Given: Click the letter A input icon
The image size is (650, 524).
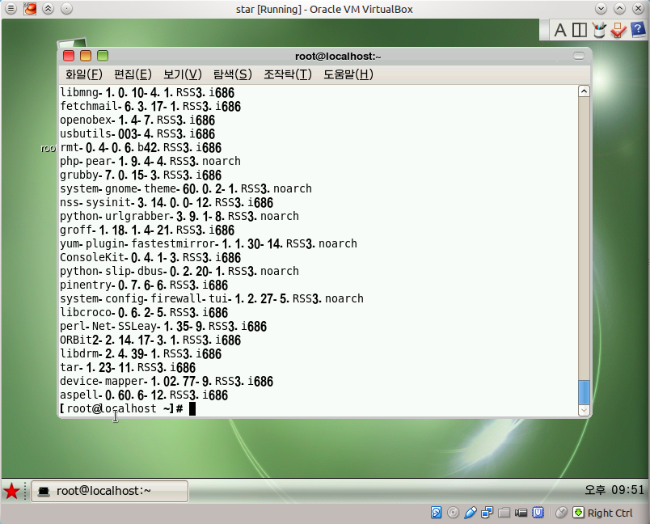Looking at the screenshot, I should coord(560,30).
